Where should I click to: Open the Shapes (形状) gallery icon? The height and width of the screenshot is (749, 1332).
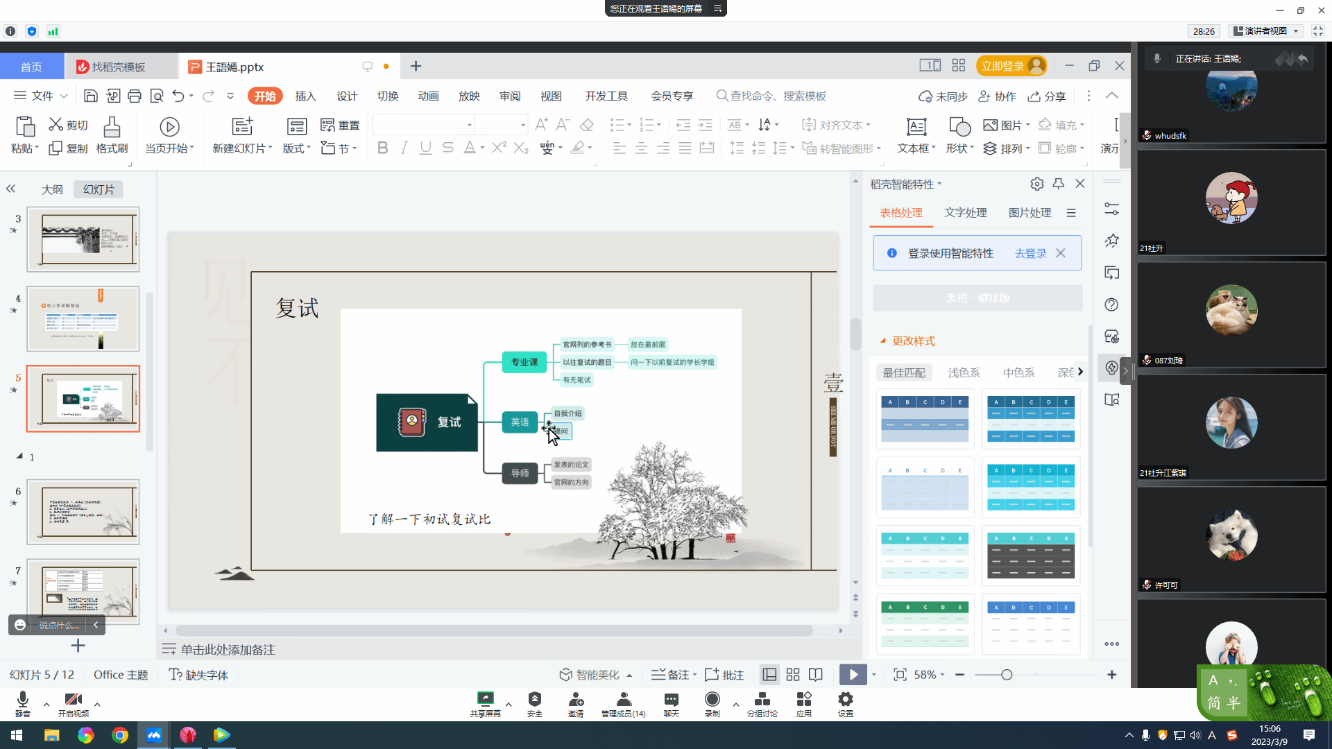pos(959,128)
